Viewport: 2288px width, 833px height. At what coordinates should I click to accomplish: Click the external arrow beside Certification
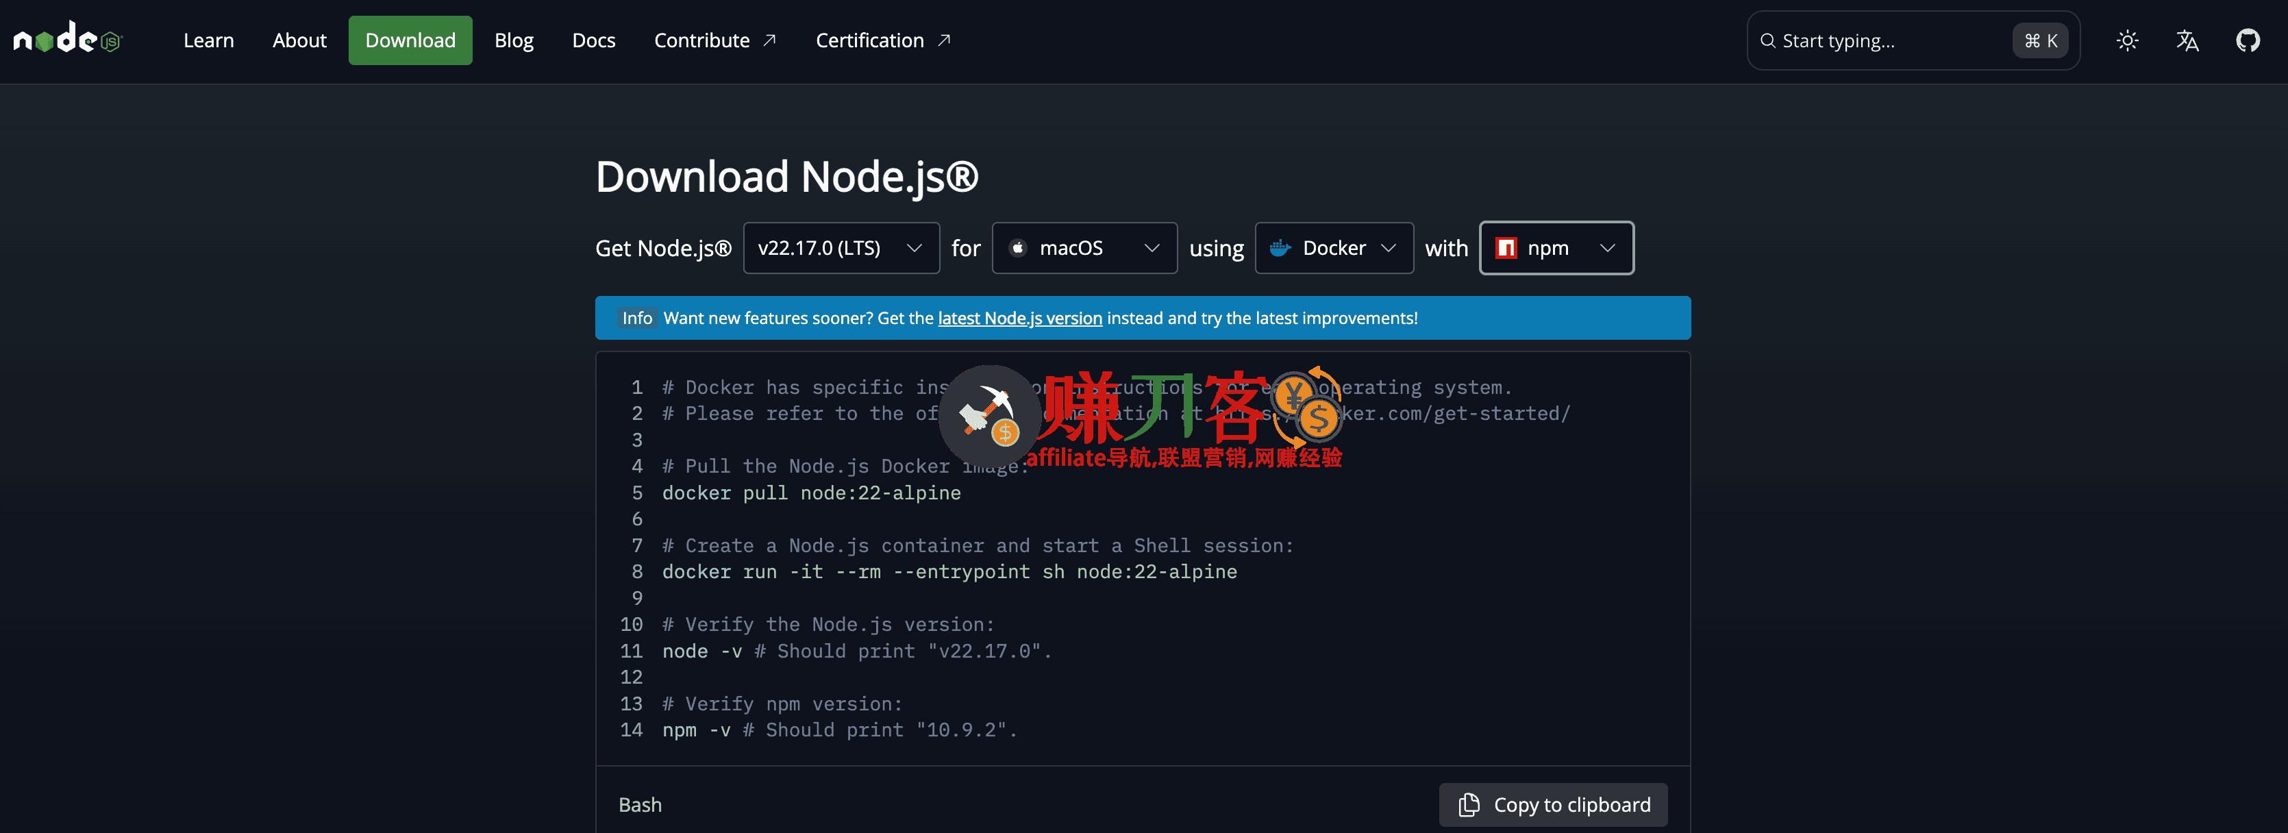tap(944, 40)
